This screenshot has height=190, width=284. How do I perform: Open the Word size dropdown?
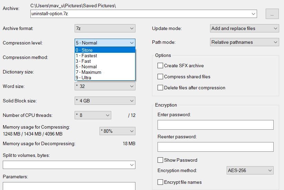pos(105,86)
